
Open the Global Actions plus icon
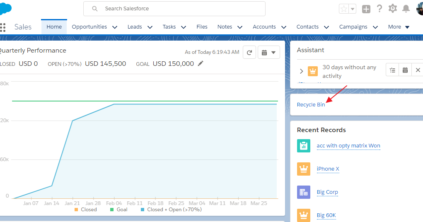(x=366, y=9)
